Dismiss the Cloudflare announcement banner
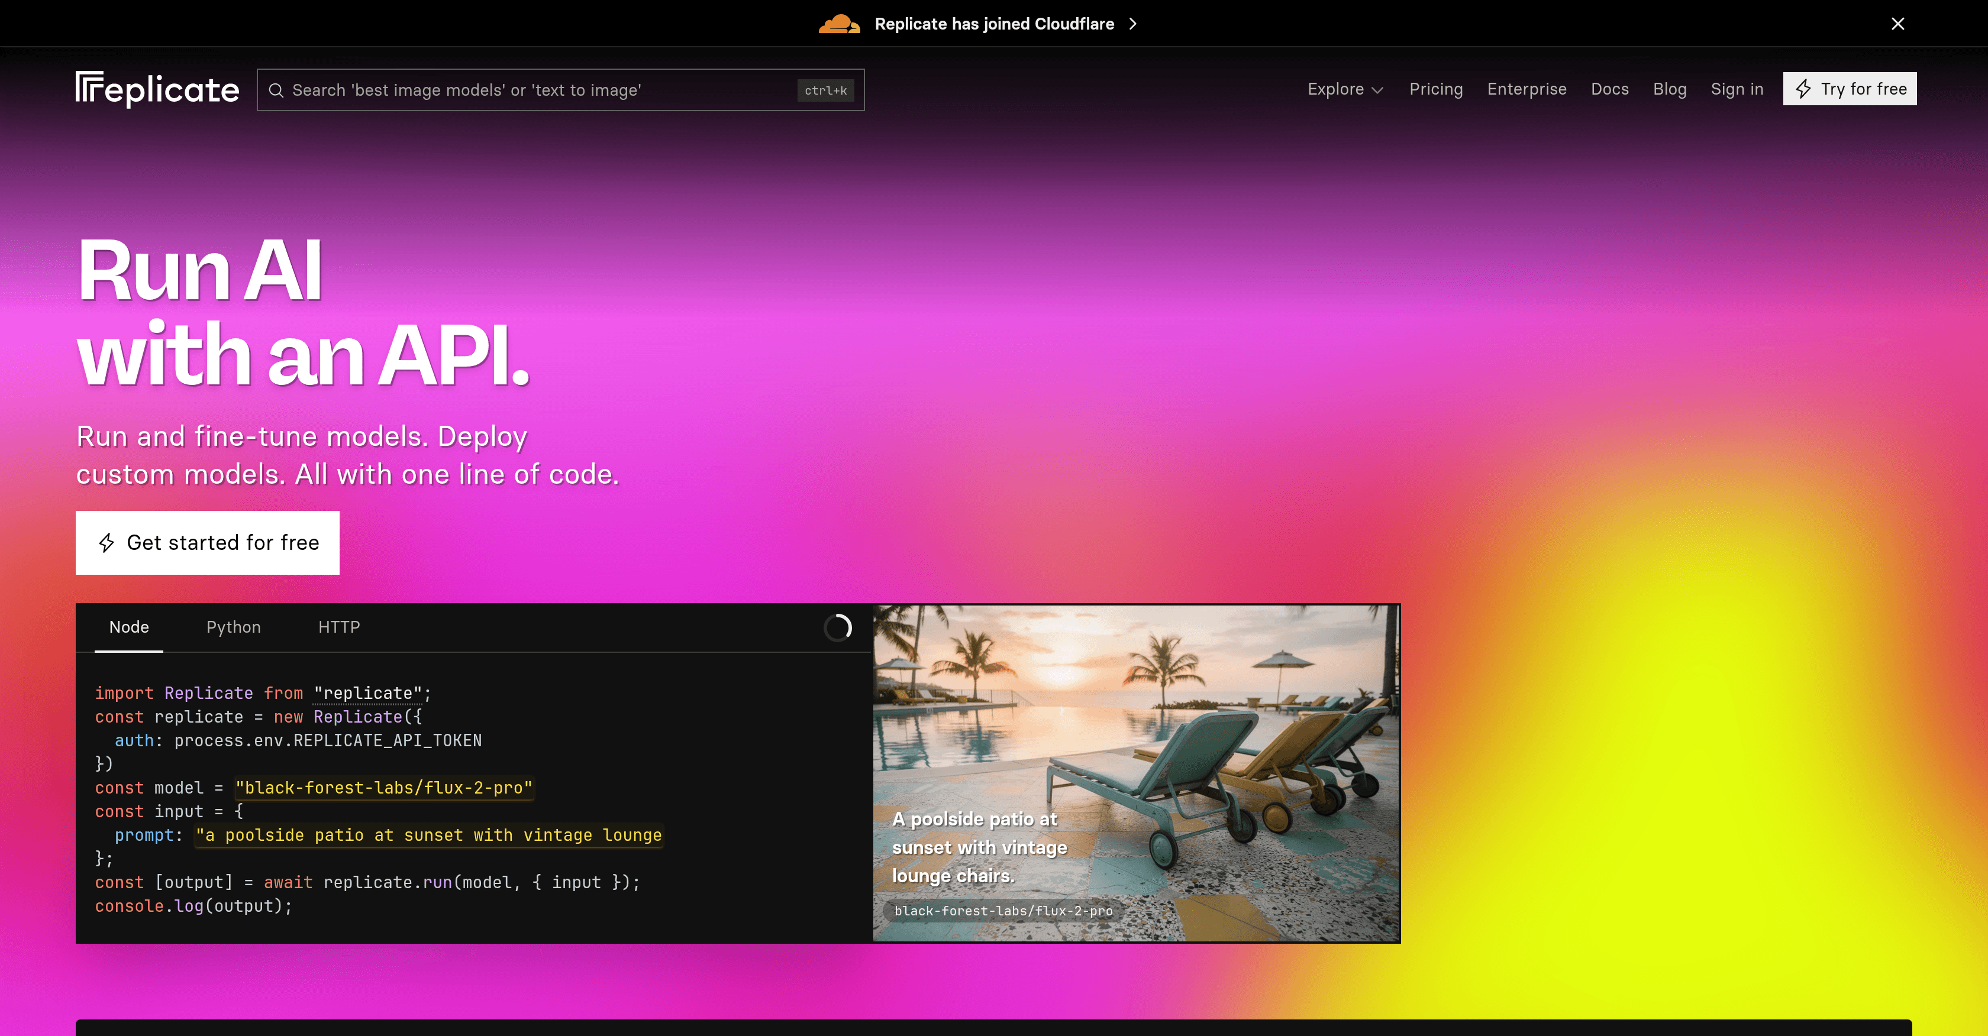1988x1036 pixels. click(x=1897, y=23)
